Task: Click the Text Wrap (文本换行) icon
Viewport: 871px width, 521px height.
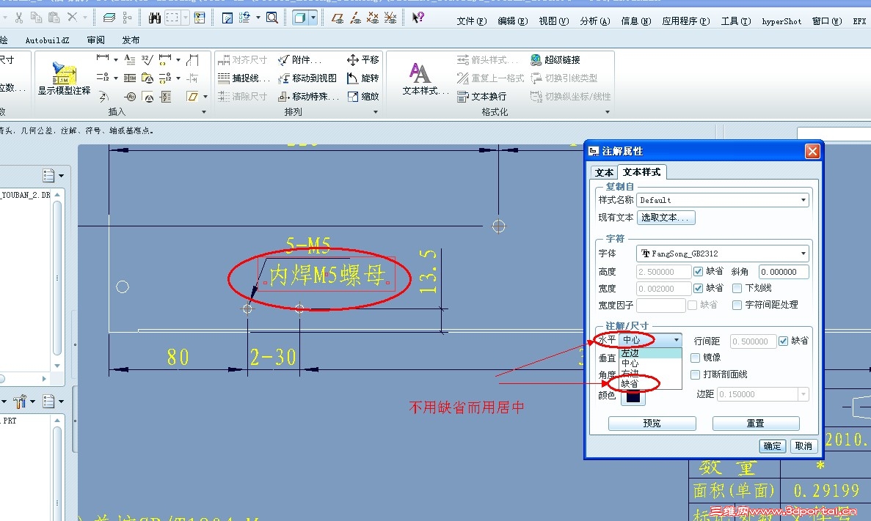Action: (x=463, y=97)
